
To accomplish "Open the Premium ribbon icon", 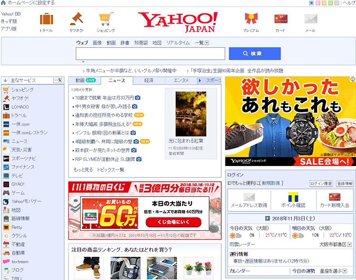I will coord(251,19).
